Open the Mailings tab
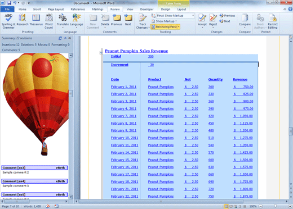This screenshot has width=293, height=209. (x=97, y=9)
